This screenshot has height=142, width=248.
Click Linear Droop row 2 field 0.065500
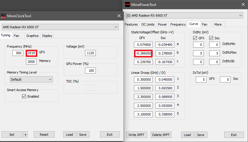point(165,88)
